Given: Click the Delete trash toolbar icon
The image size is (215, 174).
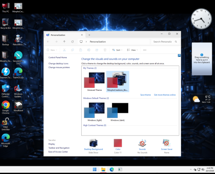Looking at the screenshot, I should [x=105, y=50].
